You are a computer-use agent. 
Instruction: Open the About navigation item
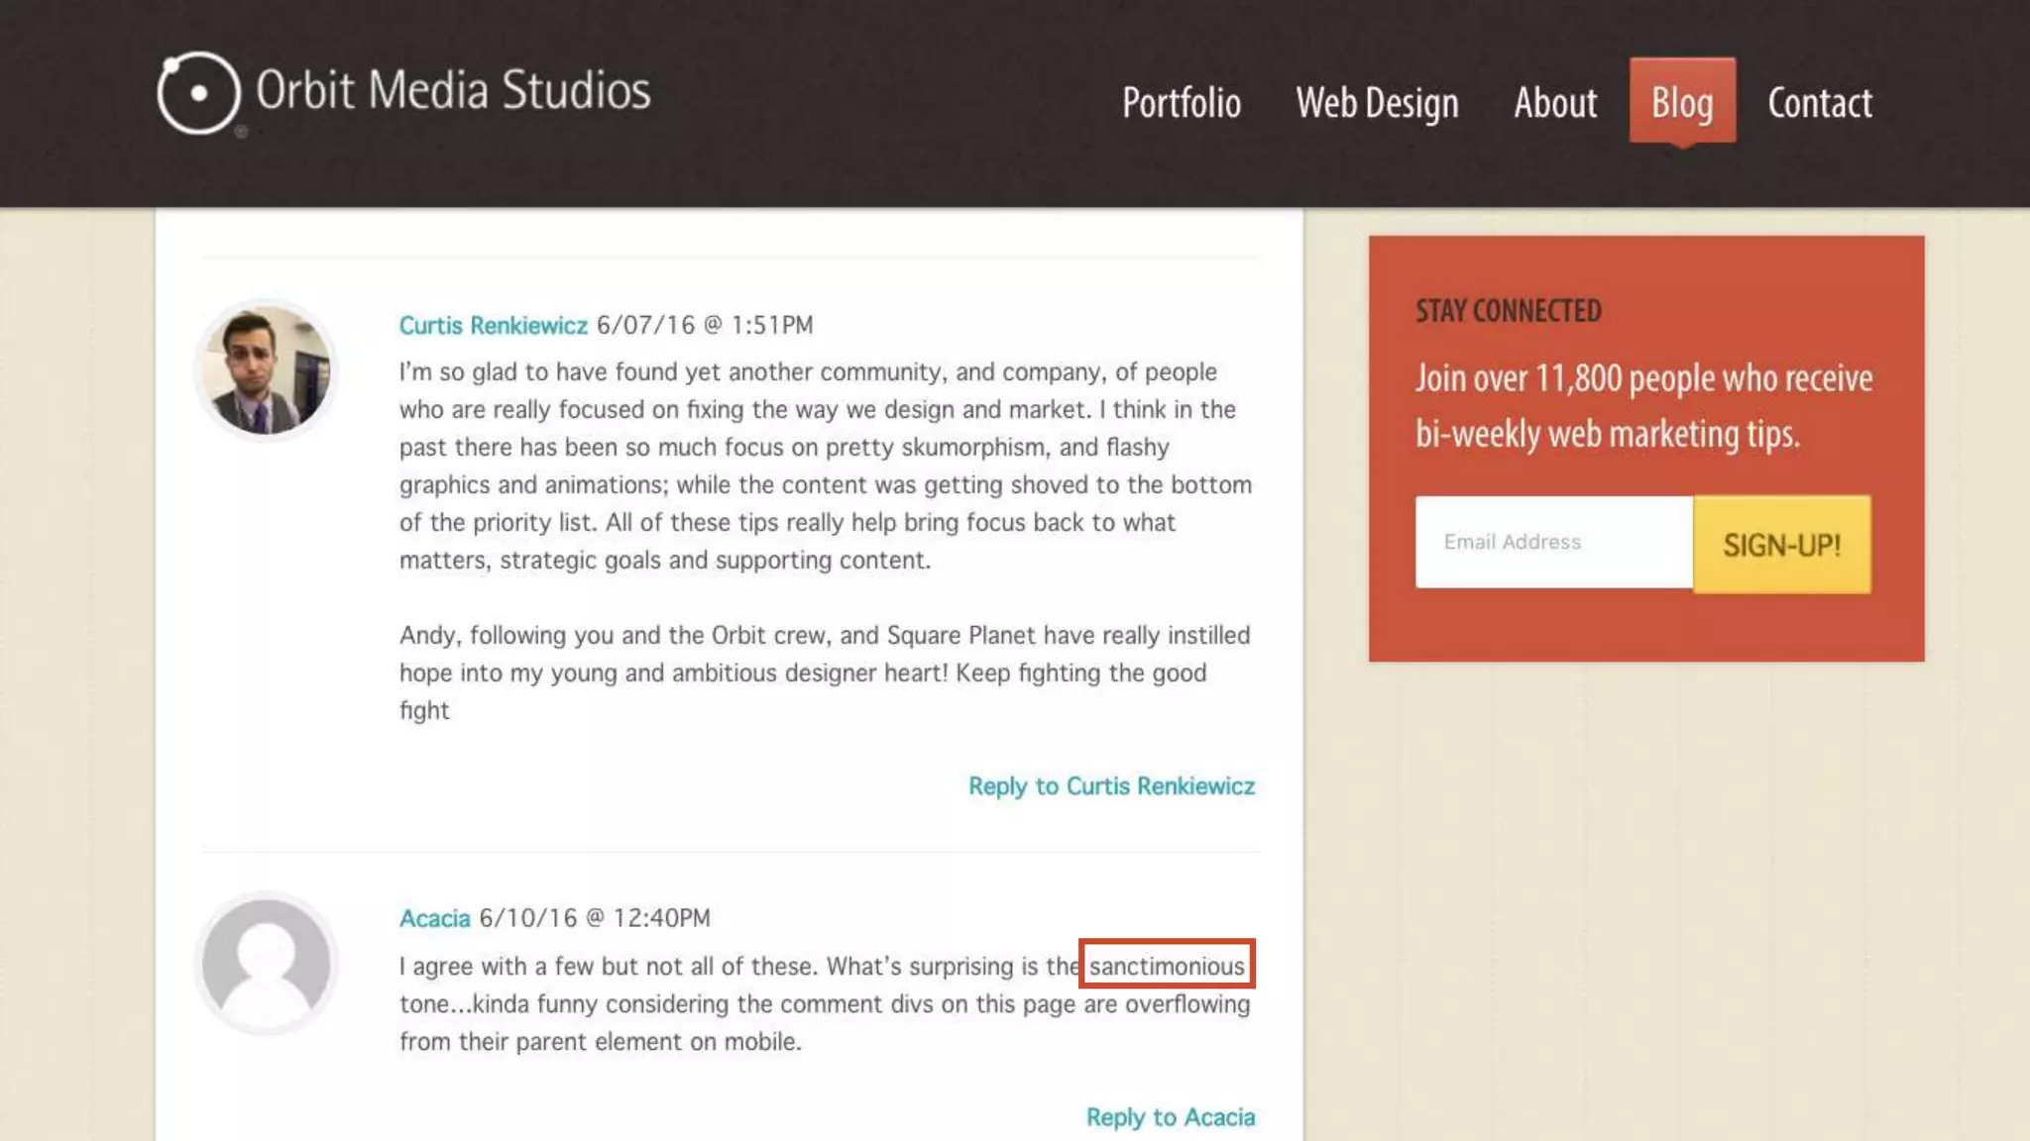click(x=1554, y=103)
